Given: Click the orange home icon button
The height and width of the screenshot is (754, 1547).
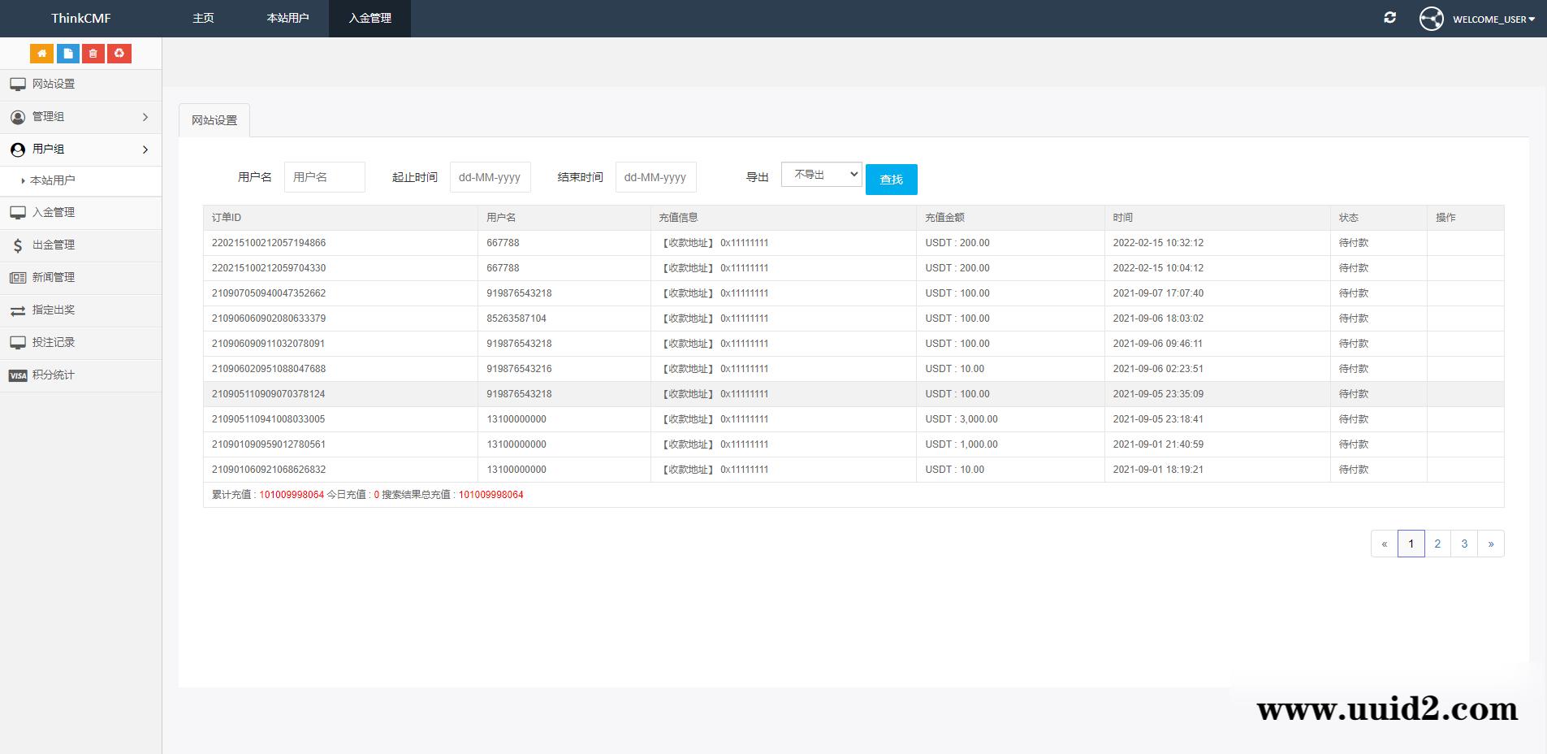Looking at the screenshot, I should pyautogui.click(x=41, y=54).
